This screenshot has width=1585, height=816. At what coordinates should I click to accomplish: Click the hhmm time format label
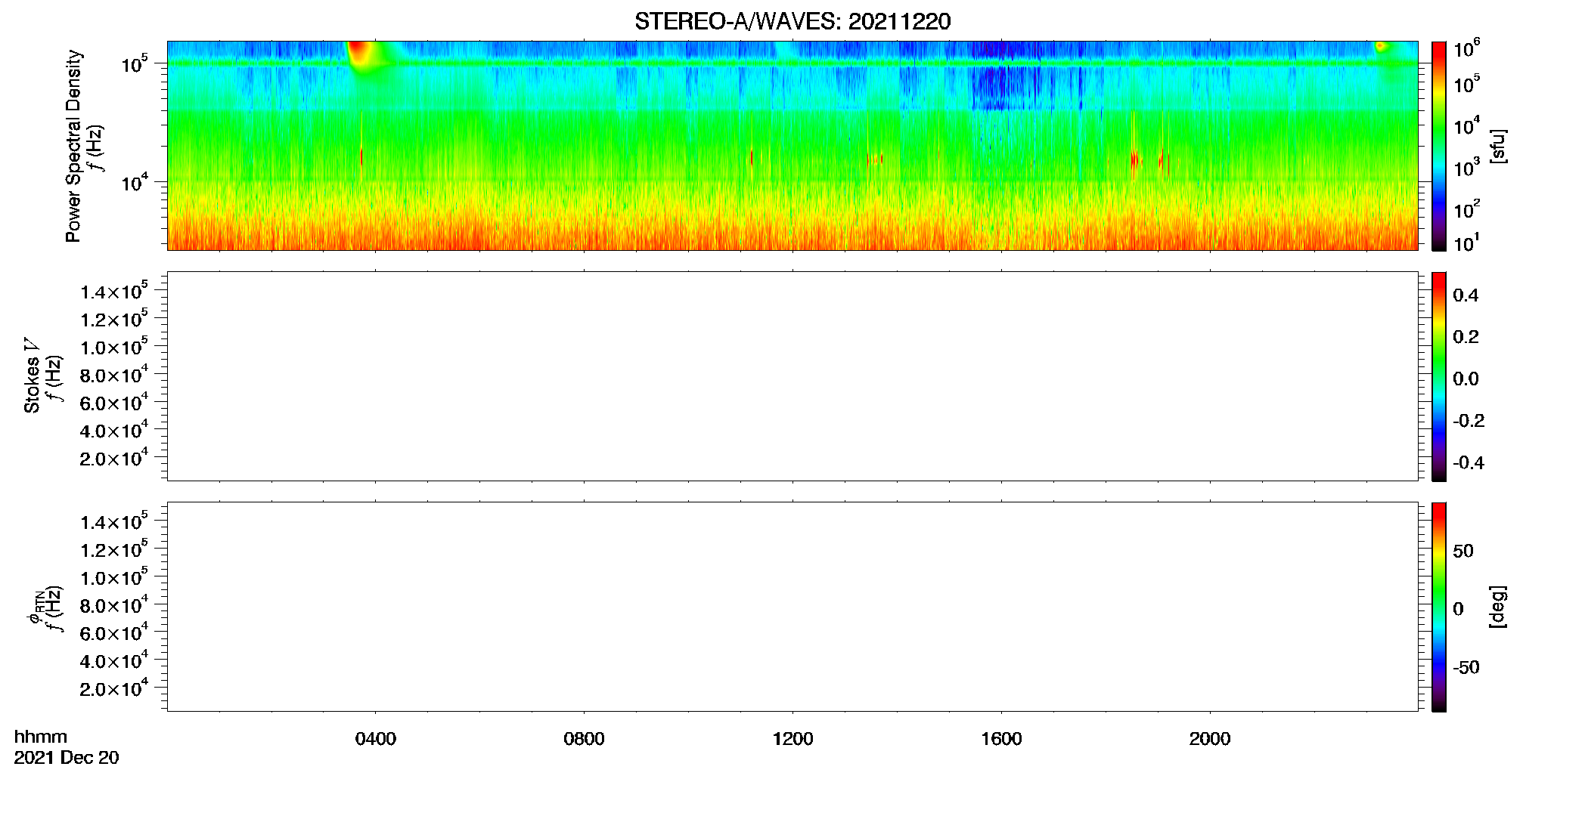click(x=41, y=737)
